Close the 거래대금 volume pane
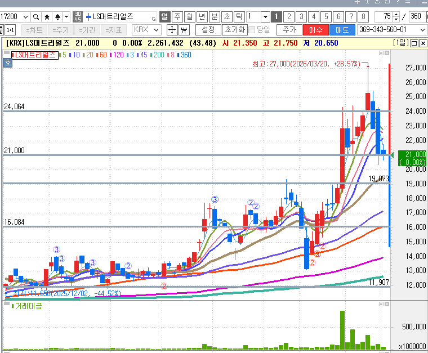 pos(387,304)
